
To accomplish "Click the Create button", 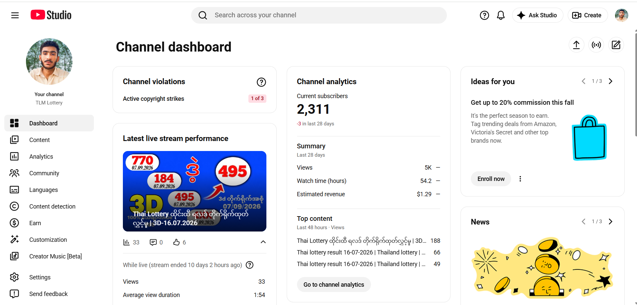I will 588,15.
